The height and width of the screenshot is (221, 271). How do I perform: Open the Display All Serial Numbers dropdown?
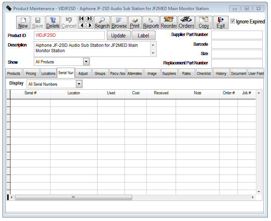click(x=79, y=84)
